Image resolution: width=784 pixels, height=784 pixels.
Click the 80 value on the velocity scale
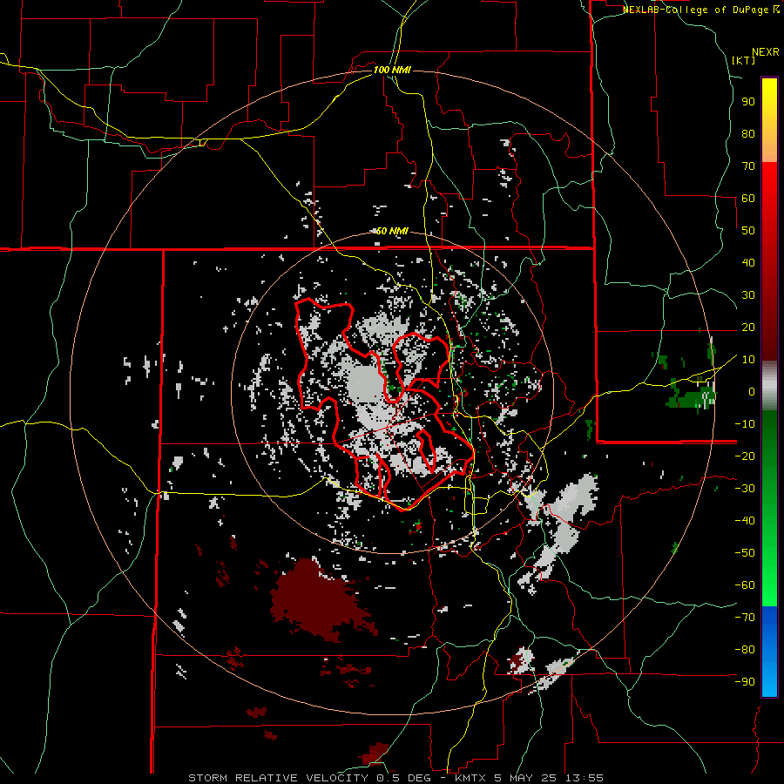point(748,133)
